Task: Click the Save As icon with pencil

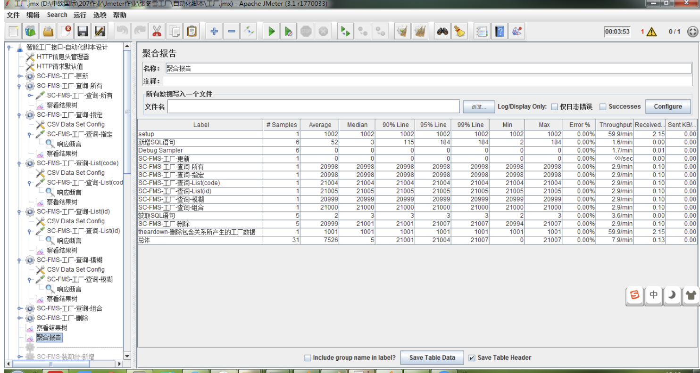Action: click(x=100, y=32)
